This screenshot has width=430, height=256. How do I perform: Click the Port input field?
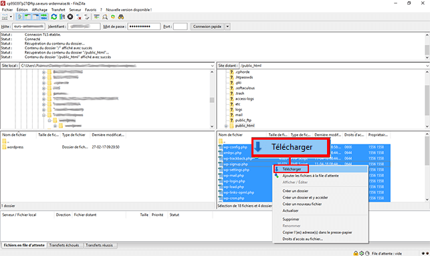point(180,26)
